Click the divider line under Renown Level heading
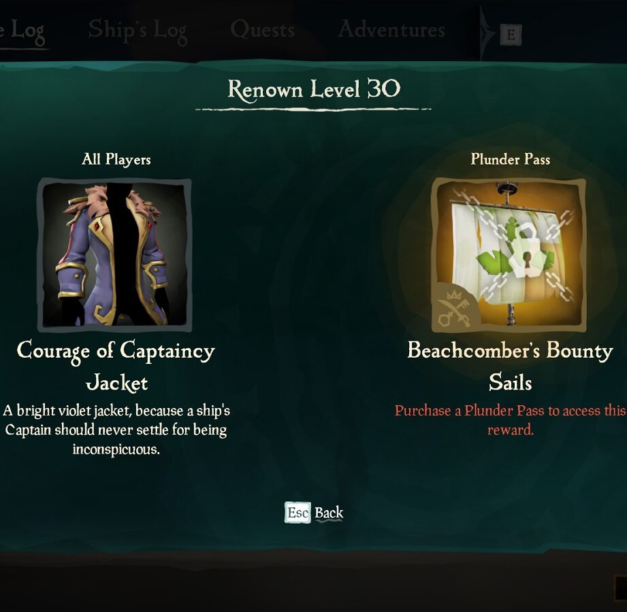The image size is (627, 612). (313, 109)
